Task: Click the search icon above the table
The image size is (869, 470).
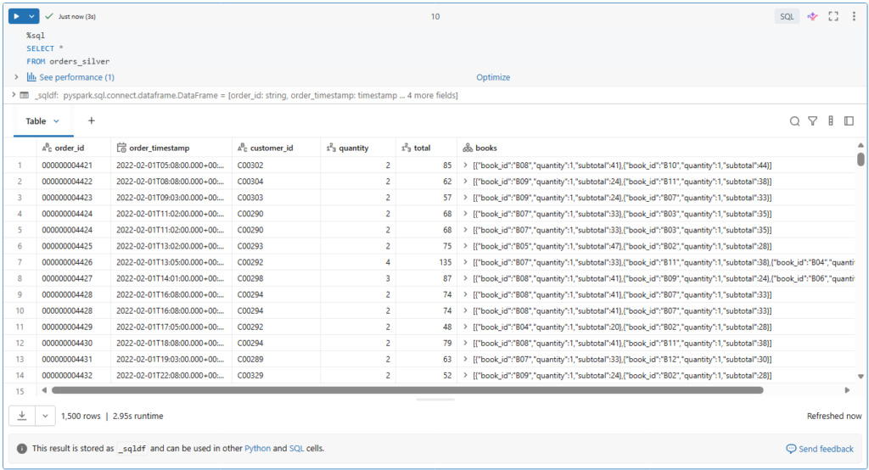Action: click(794, 121)
